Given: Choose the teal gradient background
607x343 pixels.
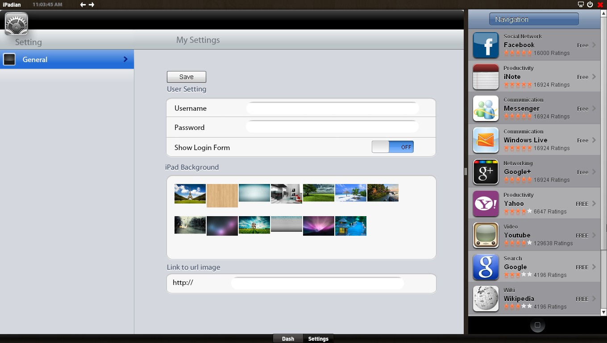Looking at the screenshot, I should point(254,193).
